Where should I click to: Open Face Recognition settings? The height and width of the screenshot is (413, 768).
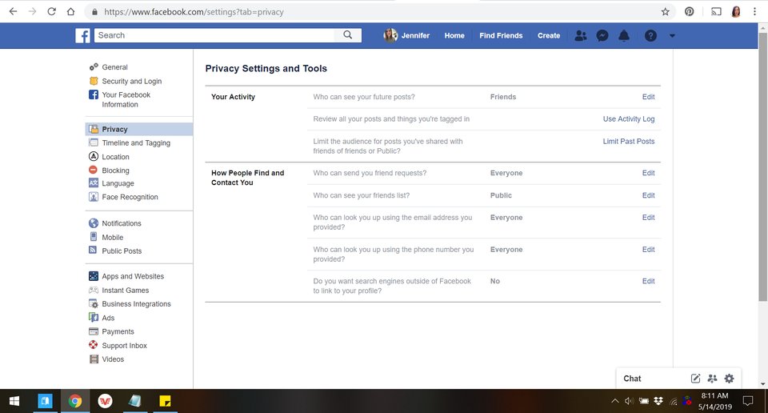point(130,197)
